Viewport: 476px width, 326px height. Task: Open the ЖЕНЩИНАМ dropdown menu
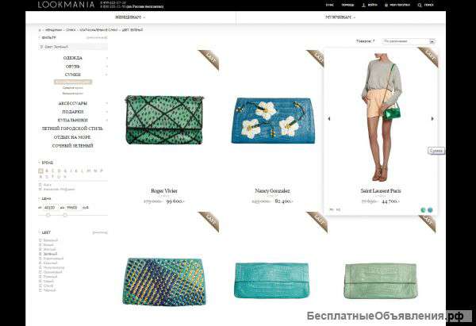pyautogui.click(x=130, y=17)
